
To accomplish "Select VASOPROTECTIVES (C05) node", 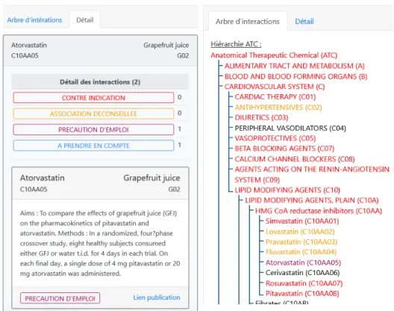I will click(x=275, y=138).
